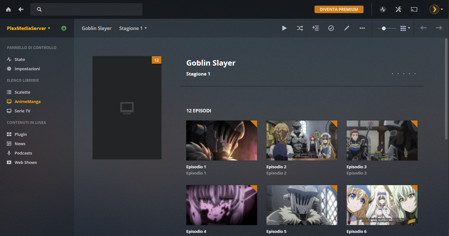This screenshot has width=449, height=236.
Task: Shuffle the season episodes
Action: point(300,28)
